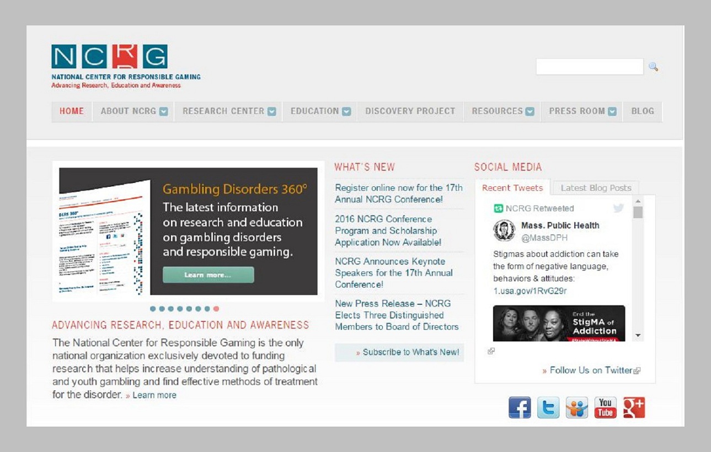The height and width of the screenshot is (452, 711).
Task: Click Follow Us on Twitter link
Action: pyautogui.click(x=591, y=370)
